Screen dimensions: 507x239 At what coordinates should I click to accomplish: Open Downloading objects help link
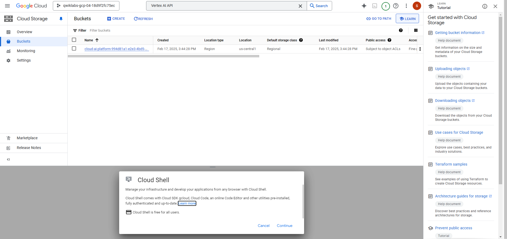click(x=455, y=101)
